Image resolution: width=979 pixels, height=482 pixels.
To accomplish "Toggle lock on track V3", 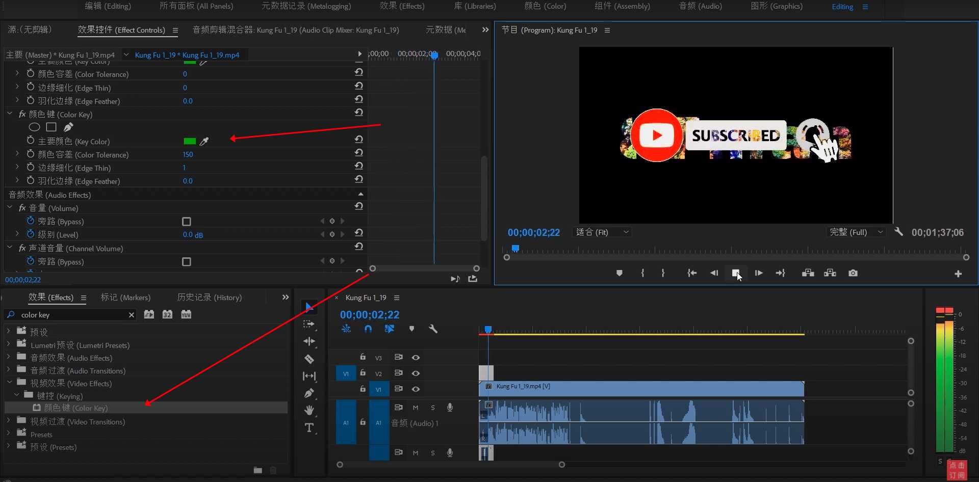I will (363, 357).
